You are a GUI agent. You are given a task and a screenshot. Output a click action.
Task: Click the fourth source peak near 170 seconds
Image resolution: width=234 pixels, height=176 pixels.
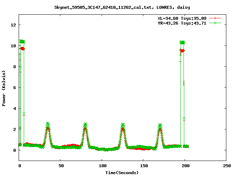(160, 136)
